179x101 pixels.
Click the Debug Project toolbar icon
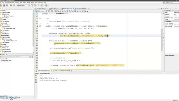pyautogui.click(x=43, y=5)
